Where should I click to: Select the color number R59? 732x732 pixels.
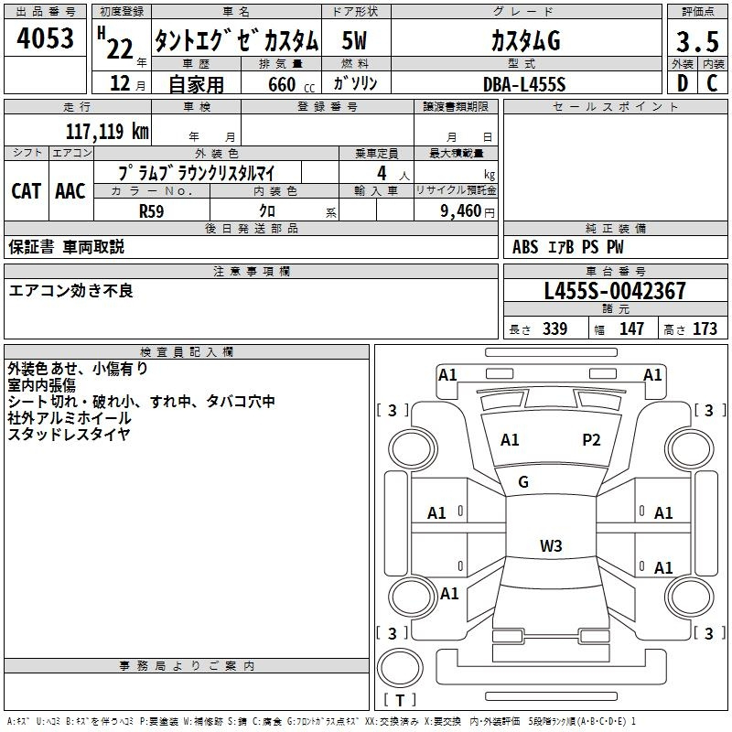(152, 211)
